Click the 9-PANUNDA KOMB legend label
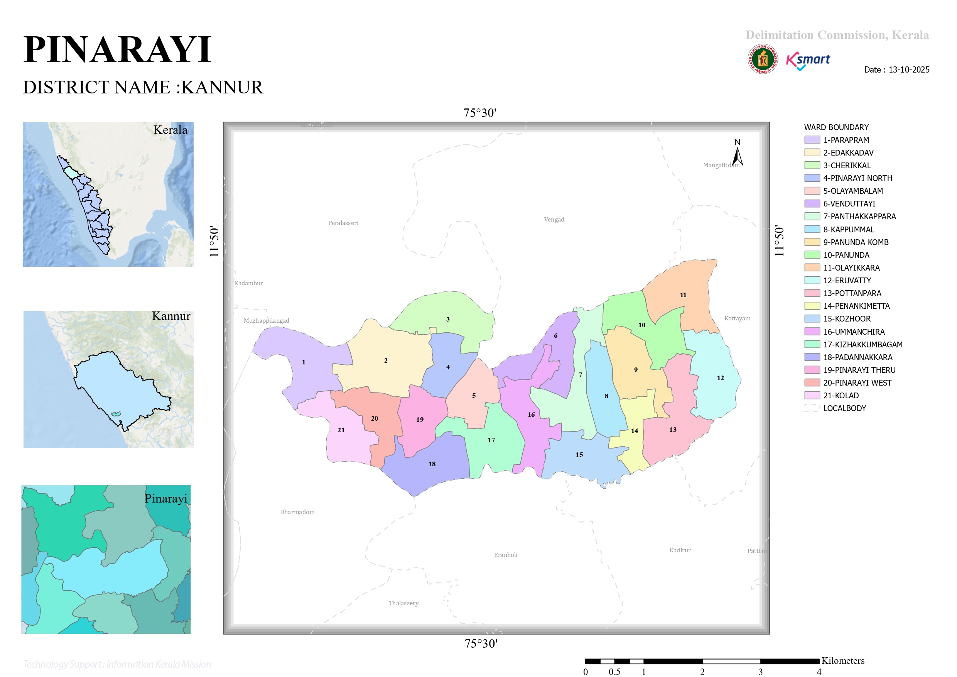The image size is (957, 677). [856, 242]
